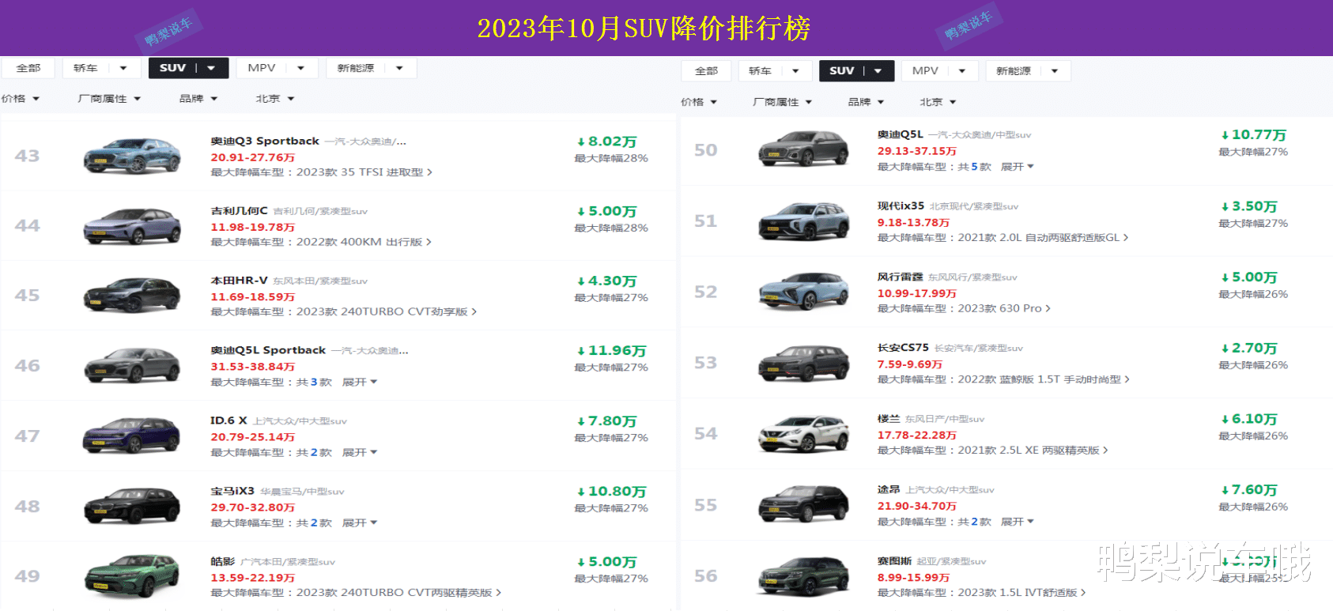The height and width of the screenshot is (611, 1333).
Task: Expand the 5款 variants list for 奥迪Q5L
Action: pos(1017,167)
